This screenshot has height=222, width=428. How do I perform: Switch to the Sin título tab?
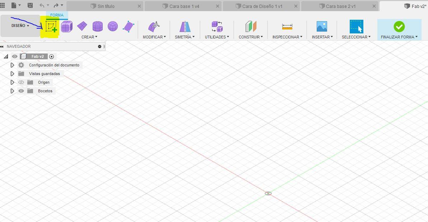105,6
